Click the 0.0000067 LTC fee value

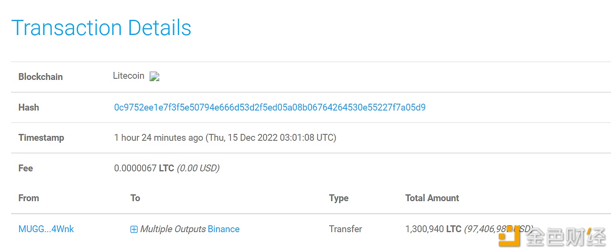144,168
